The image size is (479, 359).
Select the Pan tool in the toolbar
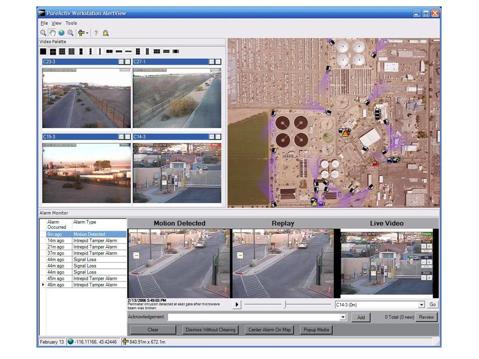point(53,32)
